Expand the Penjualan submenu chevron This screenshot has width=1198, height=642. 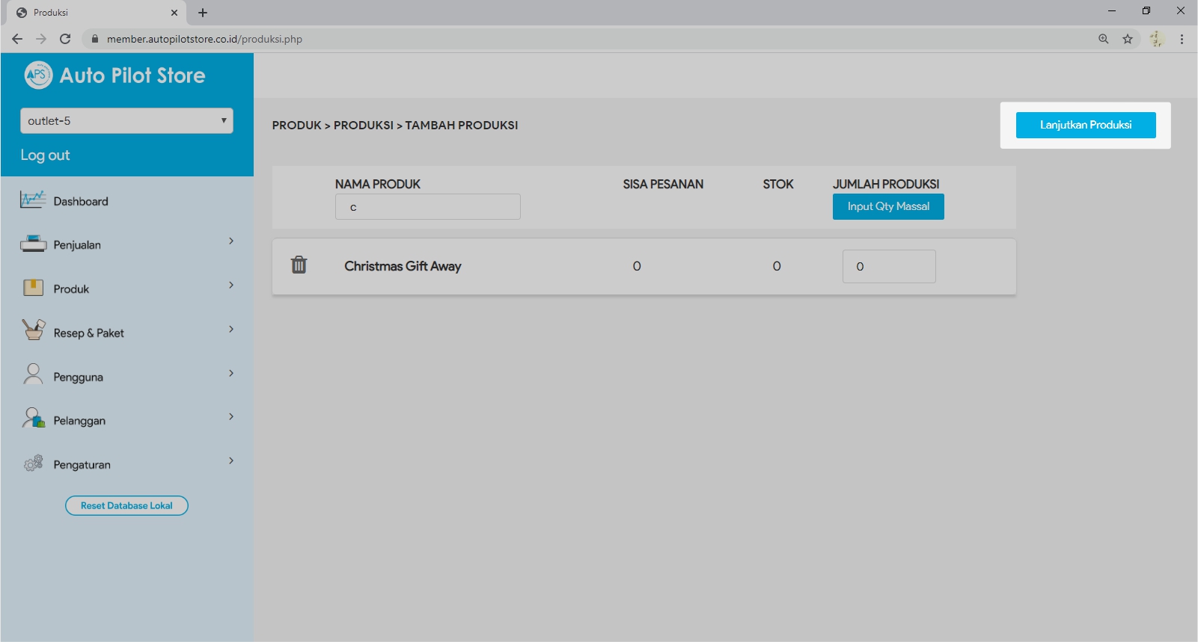tap(231, 241)
